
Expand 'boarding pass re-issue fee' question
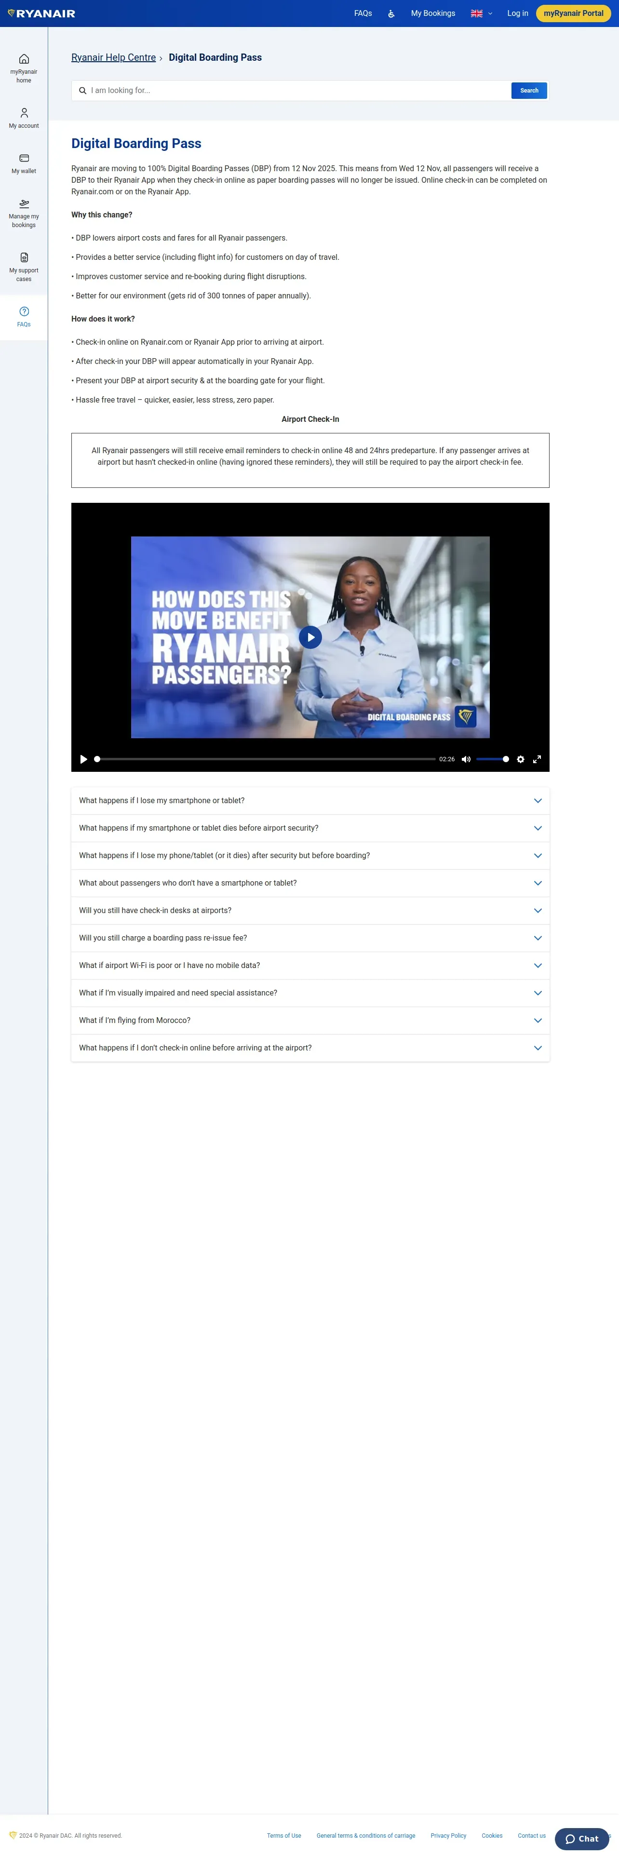310,938
